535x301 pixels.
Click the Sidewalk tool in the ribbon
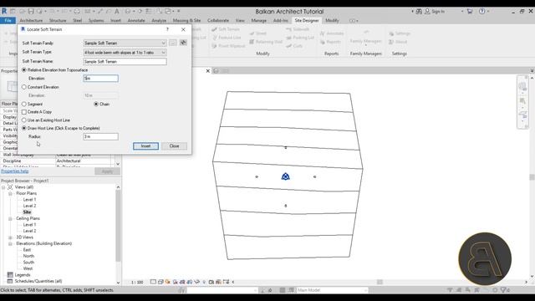pyautogui.click(x=298, y=29)
